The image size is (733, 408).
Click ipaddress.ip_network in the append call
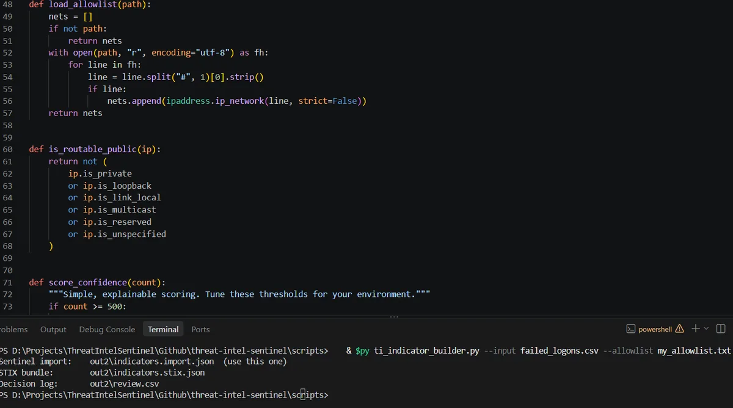point(214,101)
